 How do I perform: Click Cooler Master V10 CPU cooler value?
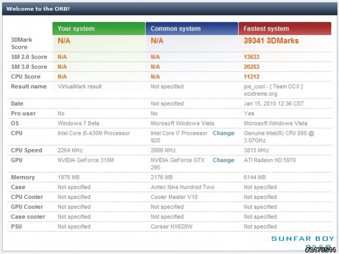click(174, 197)
